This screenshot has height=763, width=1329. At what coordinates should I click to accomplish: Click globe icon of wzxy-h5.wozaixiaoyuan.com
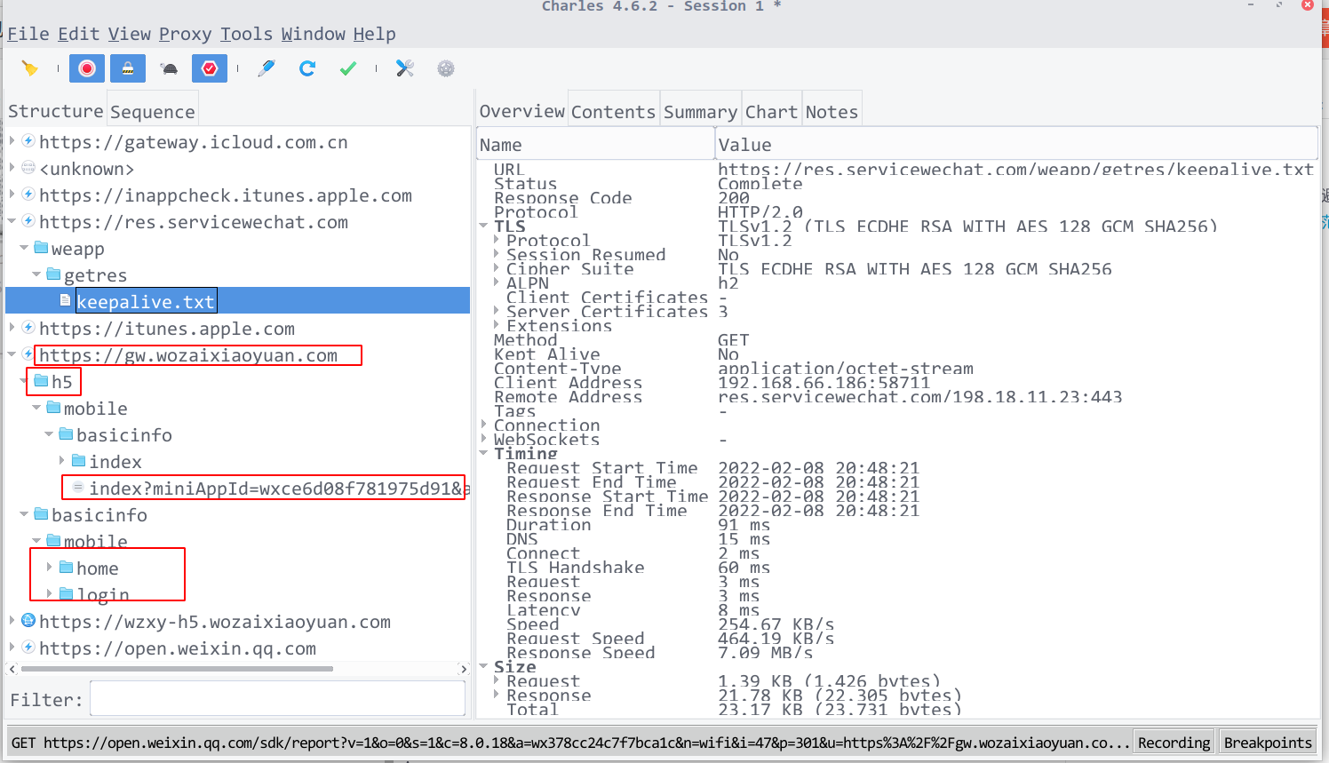pos(28,621)
